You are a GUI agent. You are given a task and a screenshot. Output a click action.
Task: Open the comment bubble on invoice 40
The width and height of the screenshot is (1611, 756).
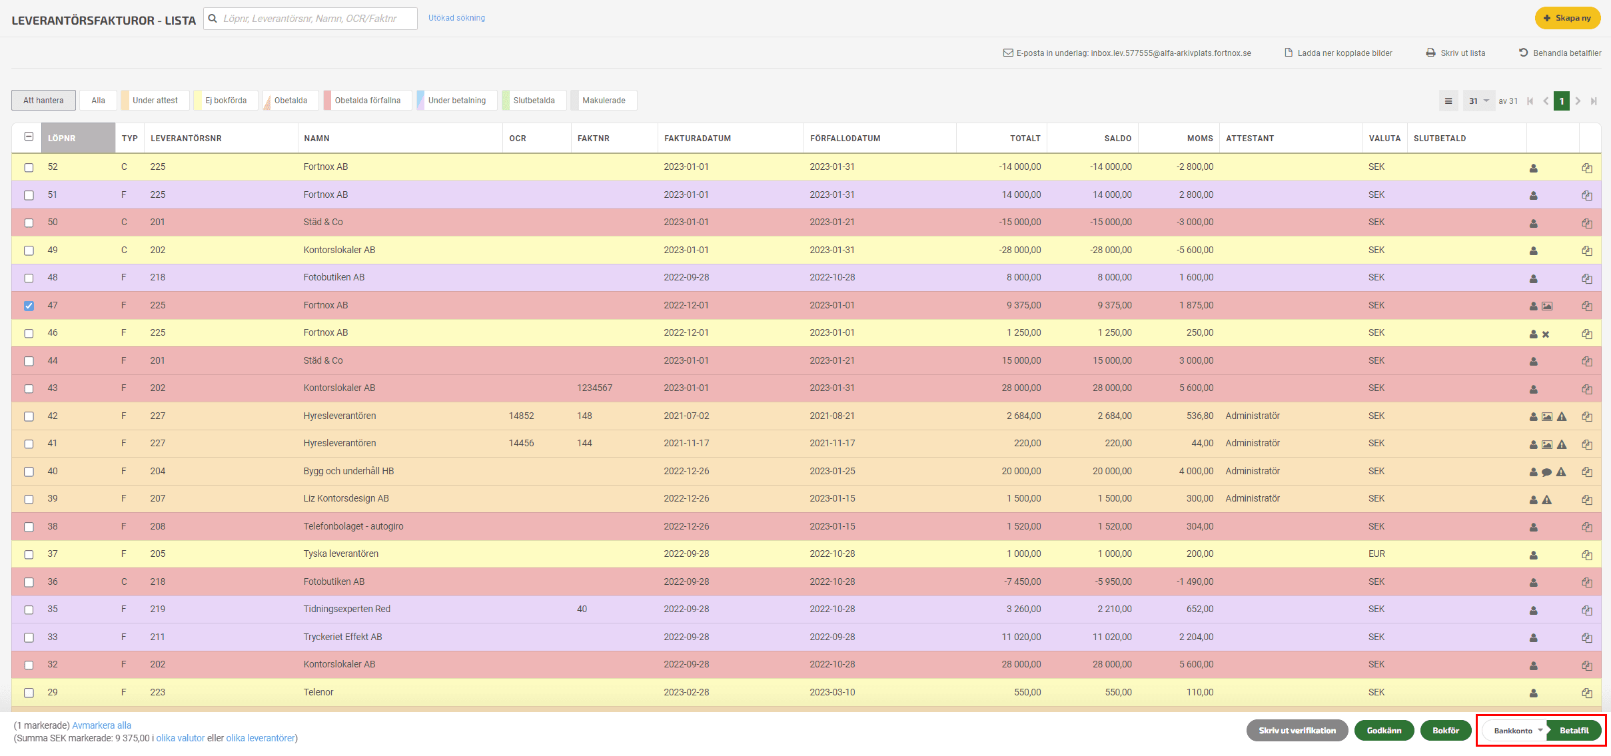(1547, 472)
